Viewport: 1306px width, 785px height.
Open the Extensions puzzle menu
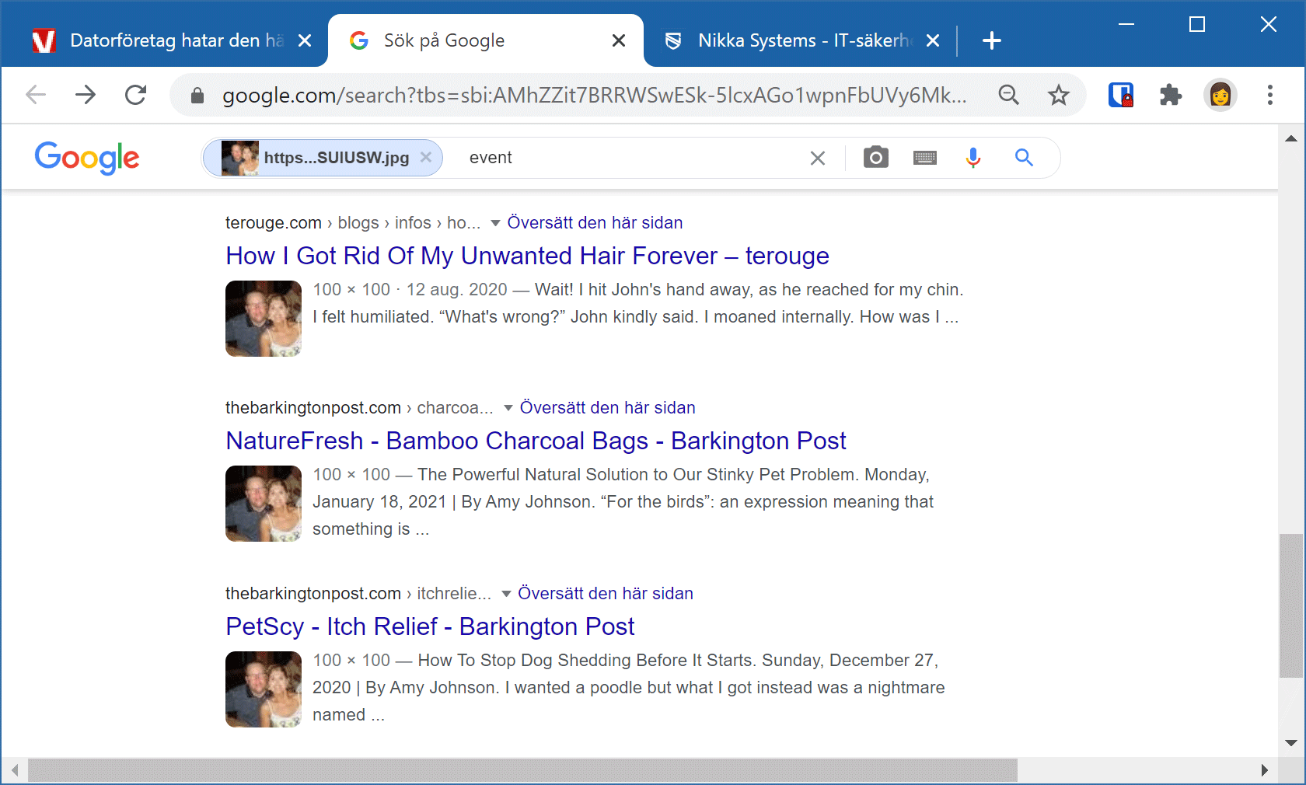point(1171,95)
